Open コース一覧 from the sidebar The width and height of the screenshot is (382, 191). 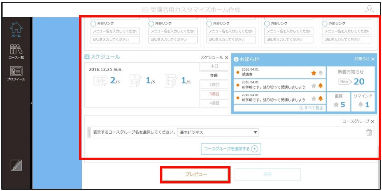[x=16, y=52]
